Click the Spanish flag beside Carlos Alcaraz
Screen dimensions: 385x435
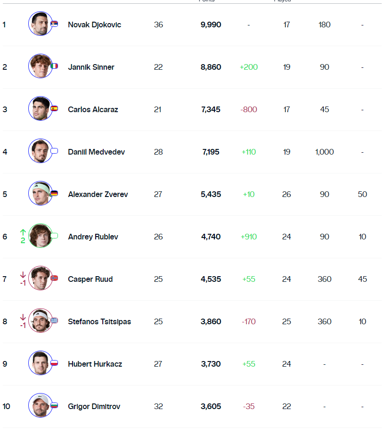pos(54,108)
